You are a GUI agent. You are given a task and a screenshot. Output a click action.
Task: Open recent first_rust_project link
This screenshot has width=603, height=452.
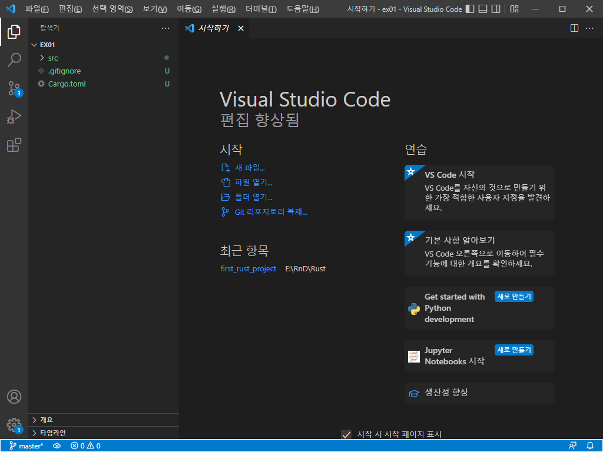tap(249, 268)
